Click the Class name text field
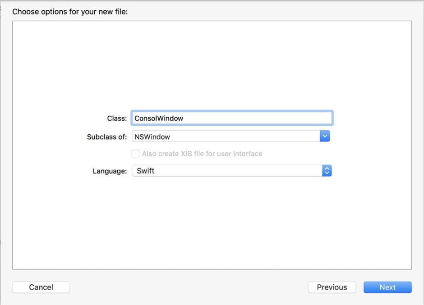Screen dimensions: 424x305 pos(231,118)
